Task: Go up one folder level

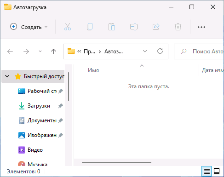Action: 53,51
